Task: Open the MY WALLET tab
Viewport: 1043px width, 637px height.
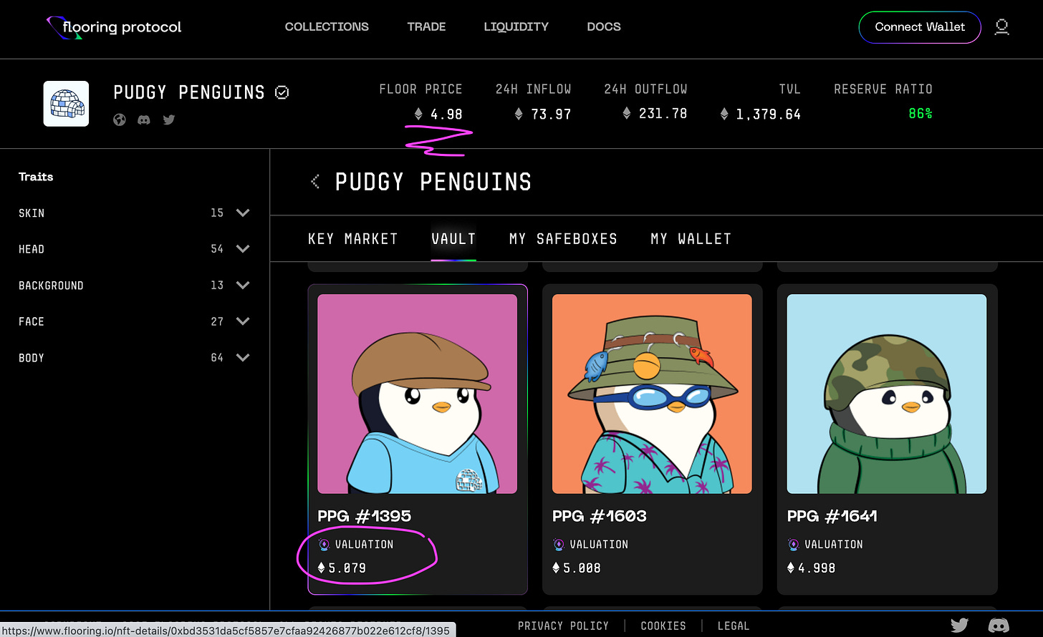Action: (691, 239)
